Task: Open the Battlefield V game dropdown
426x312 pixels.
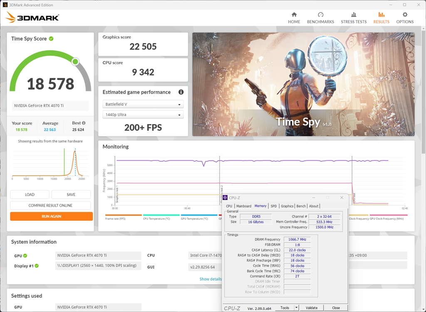Action: (x=143, y=104)
